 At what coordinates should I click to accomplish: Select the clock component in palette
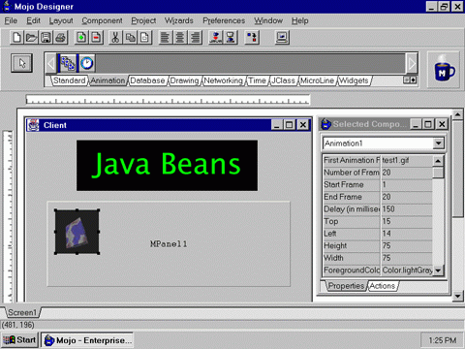pyautogui.click(x=86, y=63)
